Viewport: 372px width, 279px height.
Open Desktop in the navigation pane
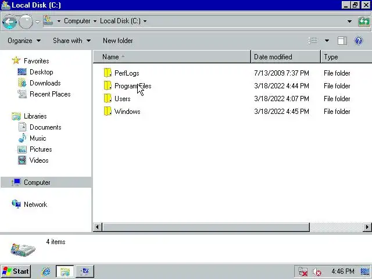pos(41,72)
